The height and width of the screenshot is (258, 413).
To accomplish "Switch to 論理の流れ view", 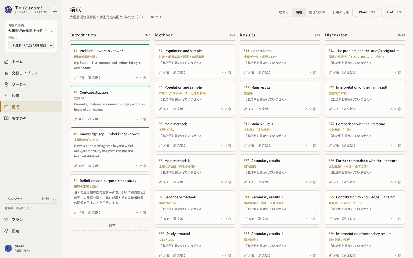I will (317, 12).
